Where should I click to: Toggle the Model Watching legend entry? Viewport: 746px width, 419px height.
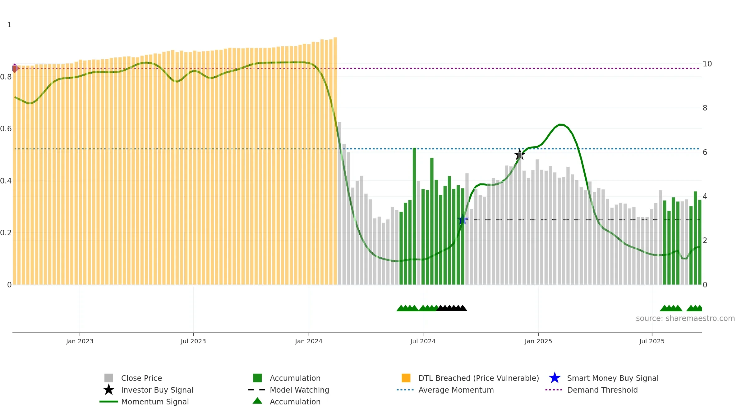pos(299,390)
